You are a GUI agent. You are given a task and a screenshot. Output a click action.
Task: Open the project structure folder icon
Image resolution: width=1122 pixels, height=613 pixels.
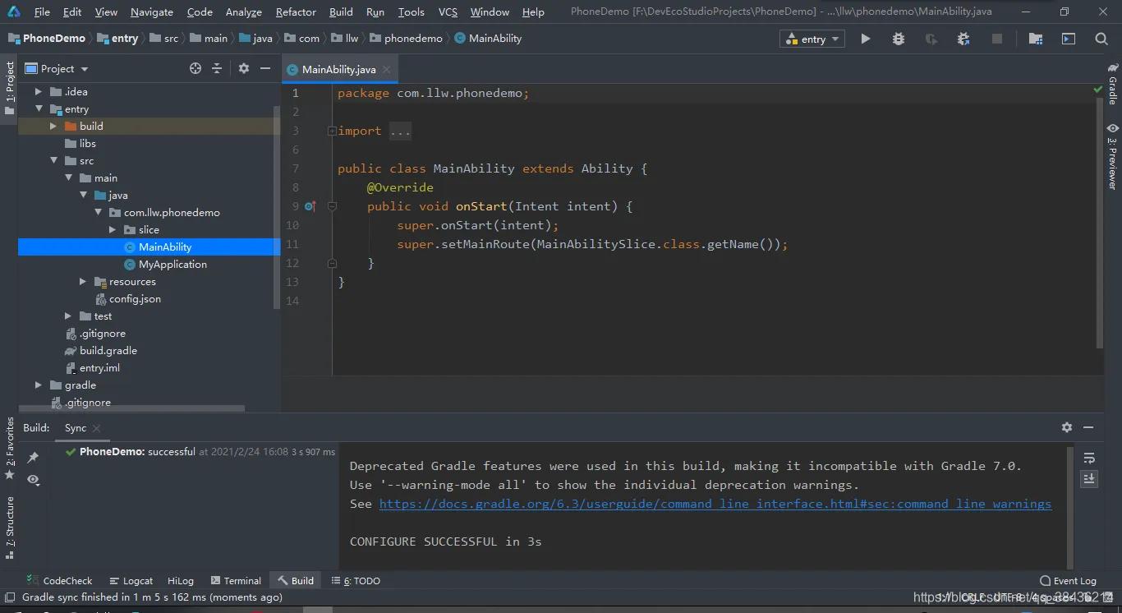[1036, 39]
